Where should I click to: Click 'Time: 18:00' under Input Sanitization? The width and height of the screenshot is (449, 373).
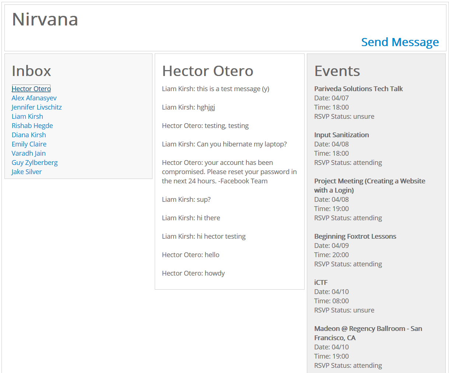[x=332, y=153]
